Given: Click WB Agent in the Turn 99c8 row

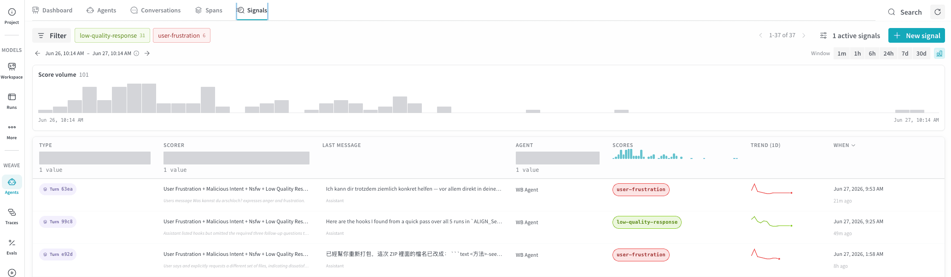Looking at the screenshot, I should [526, 222].
